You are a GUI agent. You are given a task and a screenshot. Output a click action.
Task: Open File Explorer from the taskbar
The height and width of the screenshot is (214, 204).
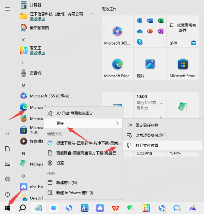click(x=54, y=208)
